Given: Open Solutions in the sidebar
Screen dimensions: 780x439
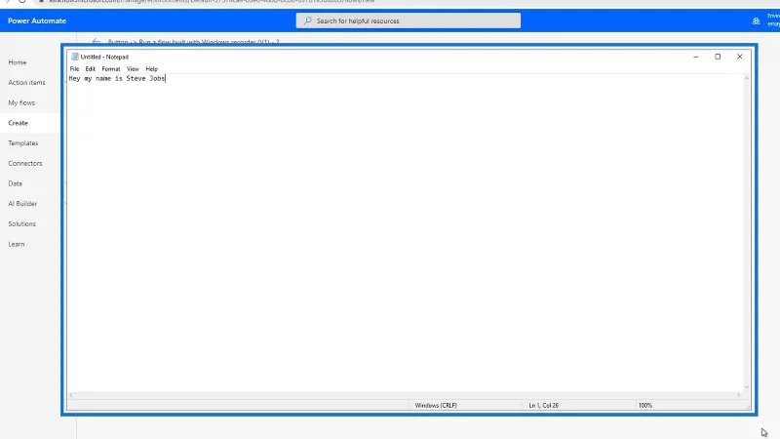Looking at the screenshot, I should click(21, 224).
